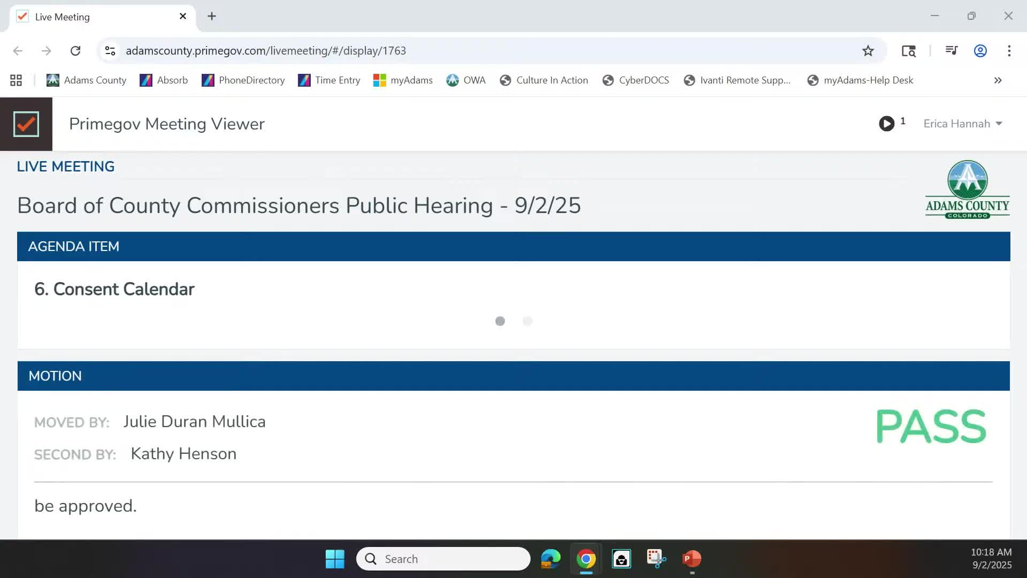Viewport: 1027px width, 578px height.
Task: Open a new browser tab
Action: [212, 17]
